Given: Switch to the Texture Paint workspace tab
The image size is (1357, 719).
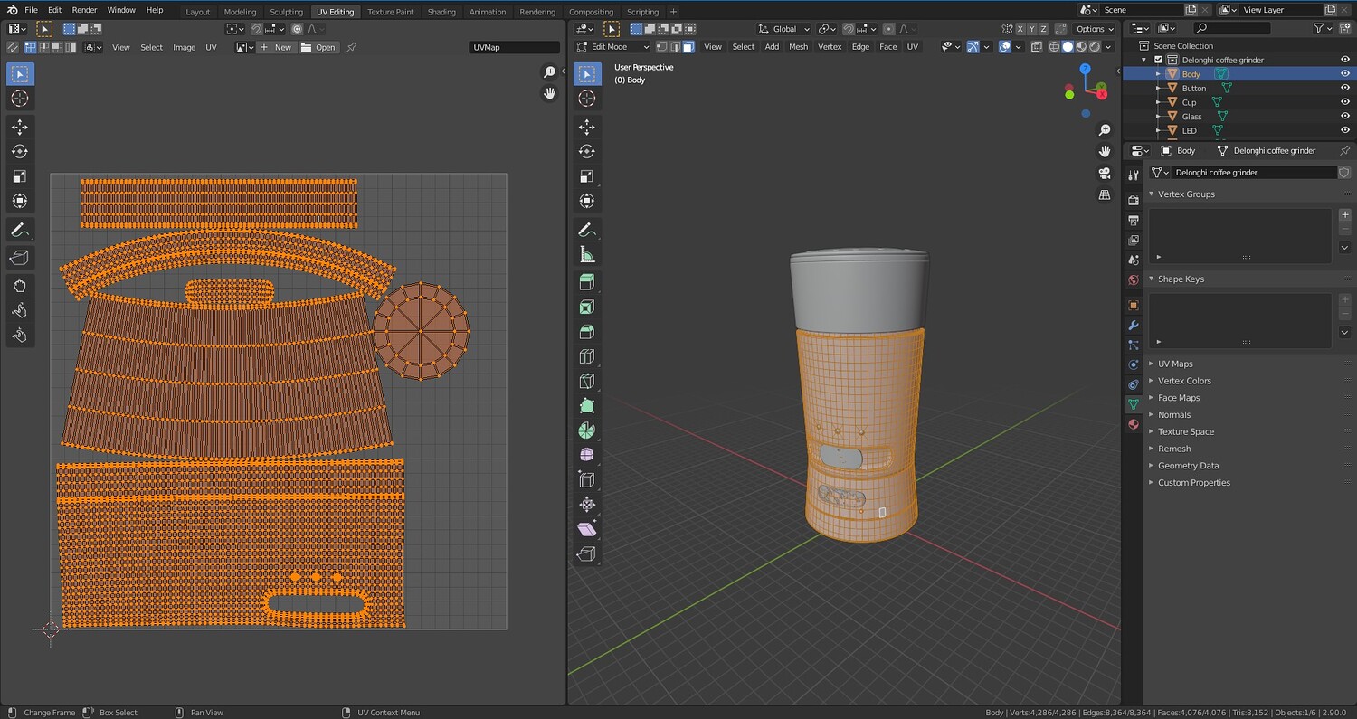Looking at the screenshot, I should point(390,12).
